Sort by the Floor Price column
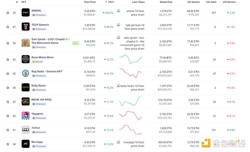 pos(90,2)
